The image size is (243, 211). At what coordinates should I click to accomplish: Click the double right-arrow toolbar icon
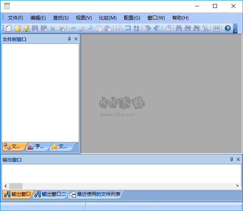click(x=148, y=28)
